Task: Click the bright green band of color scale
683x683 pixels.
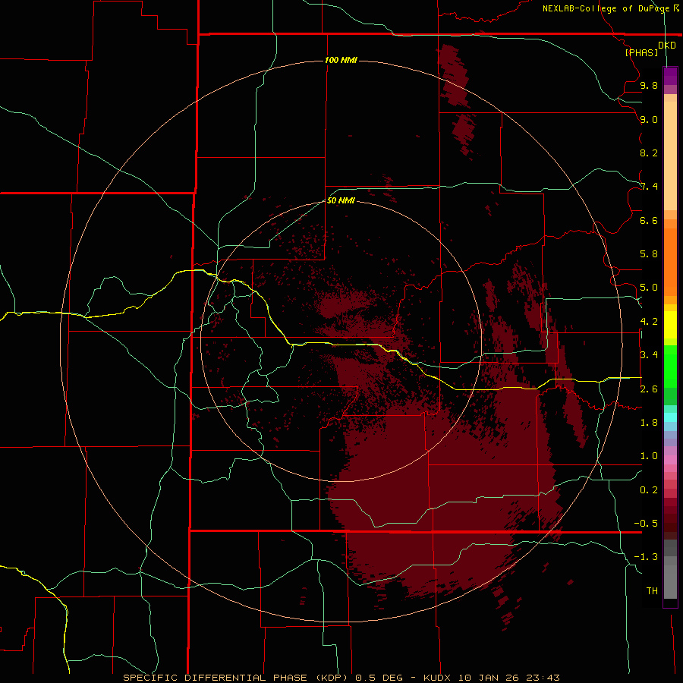Action: pyautogui.click(x=670, y=367)
